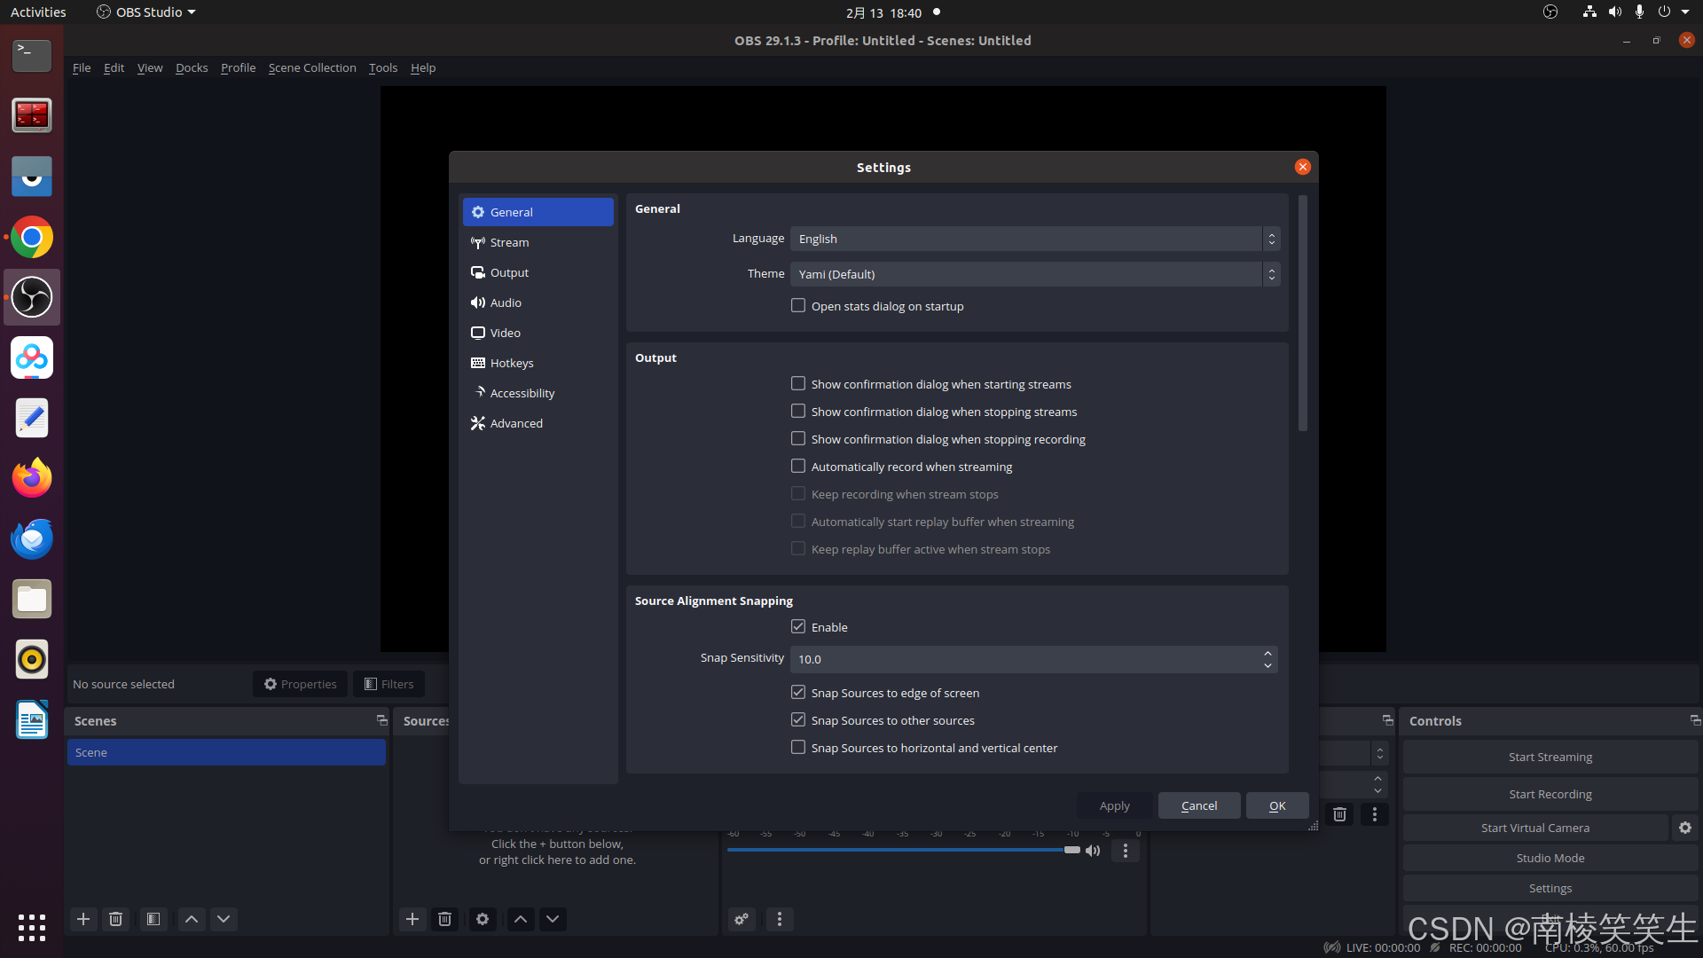Open the Scene Collection menu
Viewport: 1703px width, 958px height.
(x=312, y=67)
